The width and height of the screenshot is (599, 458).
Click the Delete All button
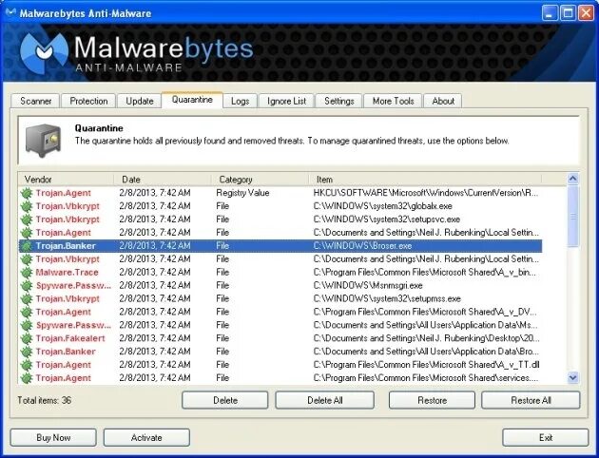tap(325, 400)
